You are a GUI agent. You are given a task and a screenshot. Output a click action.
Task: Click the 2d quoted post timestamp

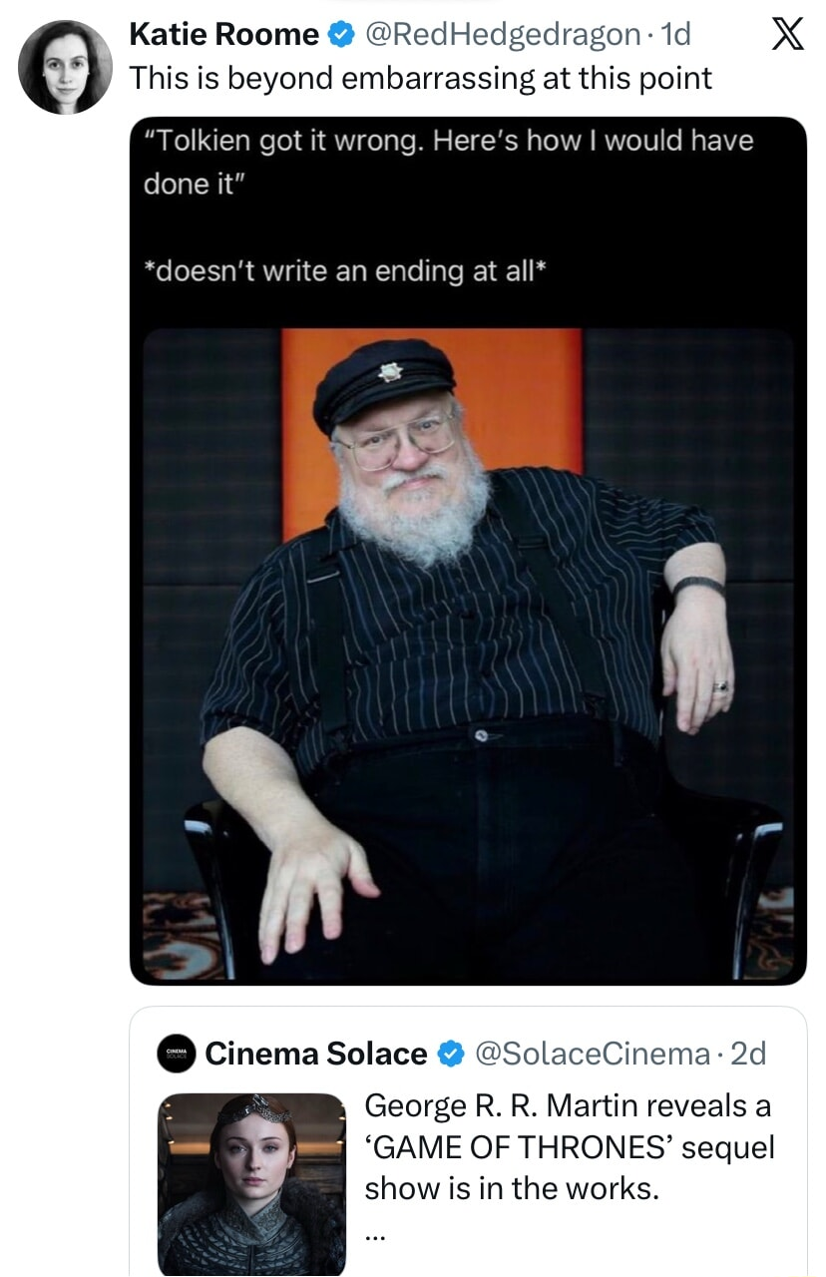(748, 1054)
